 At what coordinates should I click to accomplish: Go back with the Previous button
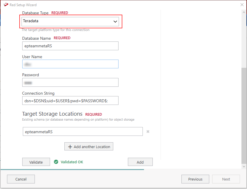tap(195, 179)
